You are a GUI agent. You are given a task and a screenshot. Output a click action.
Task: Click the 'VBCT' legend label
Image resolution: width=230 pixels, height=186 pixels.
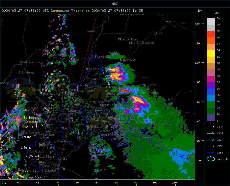click(220, 140)
